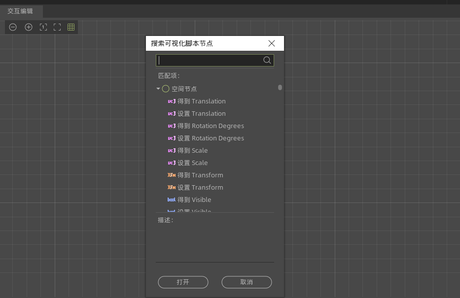Collapse the 空间节点 group arrow

(158, 89)
